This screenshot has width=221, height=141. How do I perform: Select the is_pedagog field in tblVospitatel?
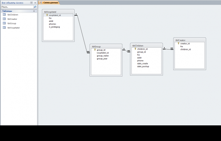coord(54,27)
